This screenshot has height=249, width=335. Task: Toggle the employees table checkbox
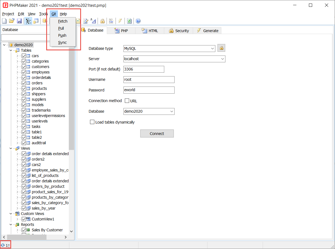click(24, 72)
